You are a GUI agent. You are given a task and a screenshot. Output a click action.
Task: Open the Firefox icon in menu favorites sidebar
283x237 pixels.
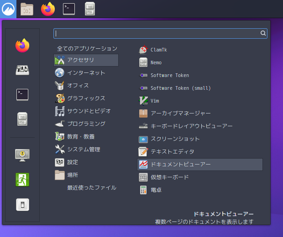coord(22,46)
